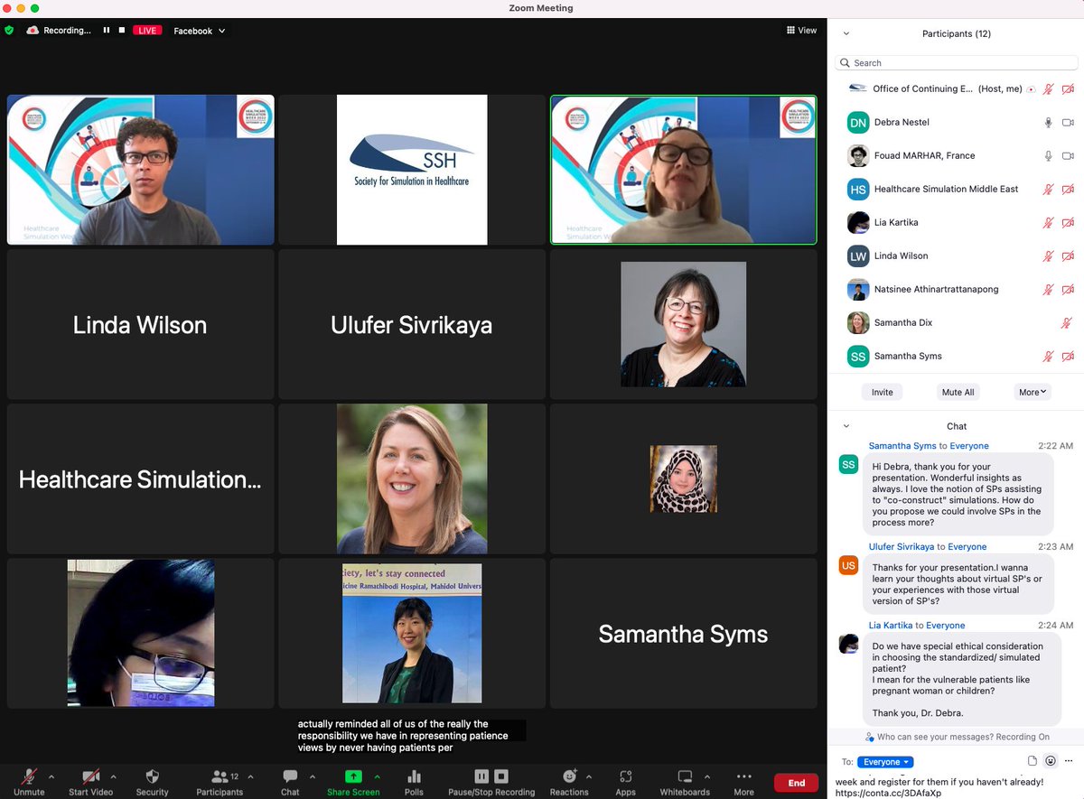Open the chat emoji picker icon
Image resolution: width=1084 pixels, height=799 pixels.
point(1051,761)
